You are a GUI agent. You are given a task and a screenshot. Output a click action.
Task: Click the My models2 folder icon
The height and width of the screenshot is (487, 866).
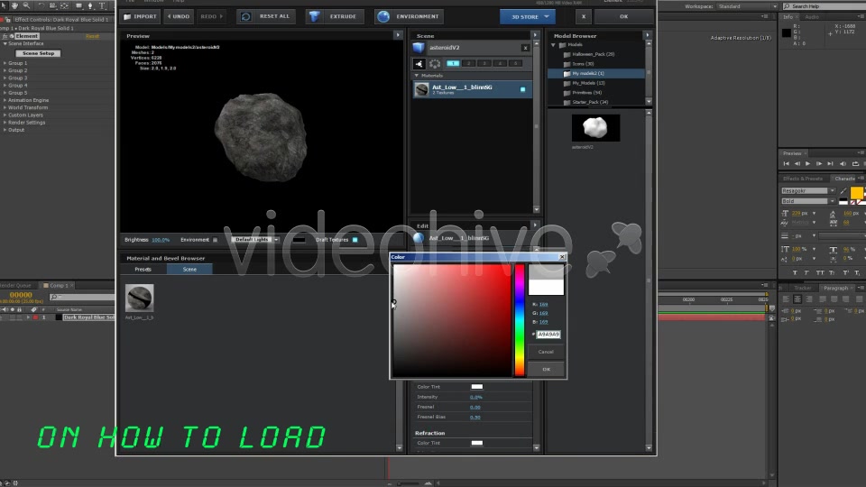tap(567, 73)
